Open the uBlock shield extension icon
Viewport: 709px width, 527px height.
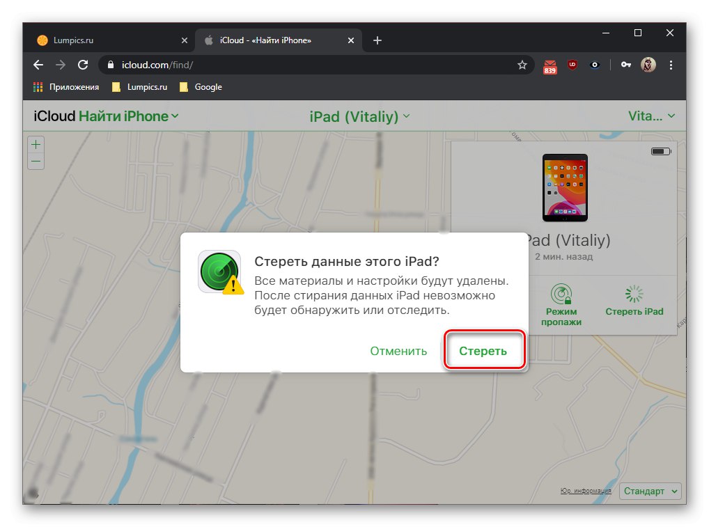click(x=572, y=65)
